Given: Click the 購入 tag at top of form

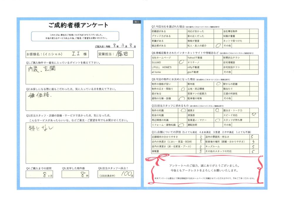Looking at the screenshot, I should point(137,22).
